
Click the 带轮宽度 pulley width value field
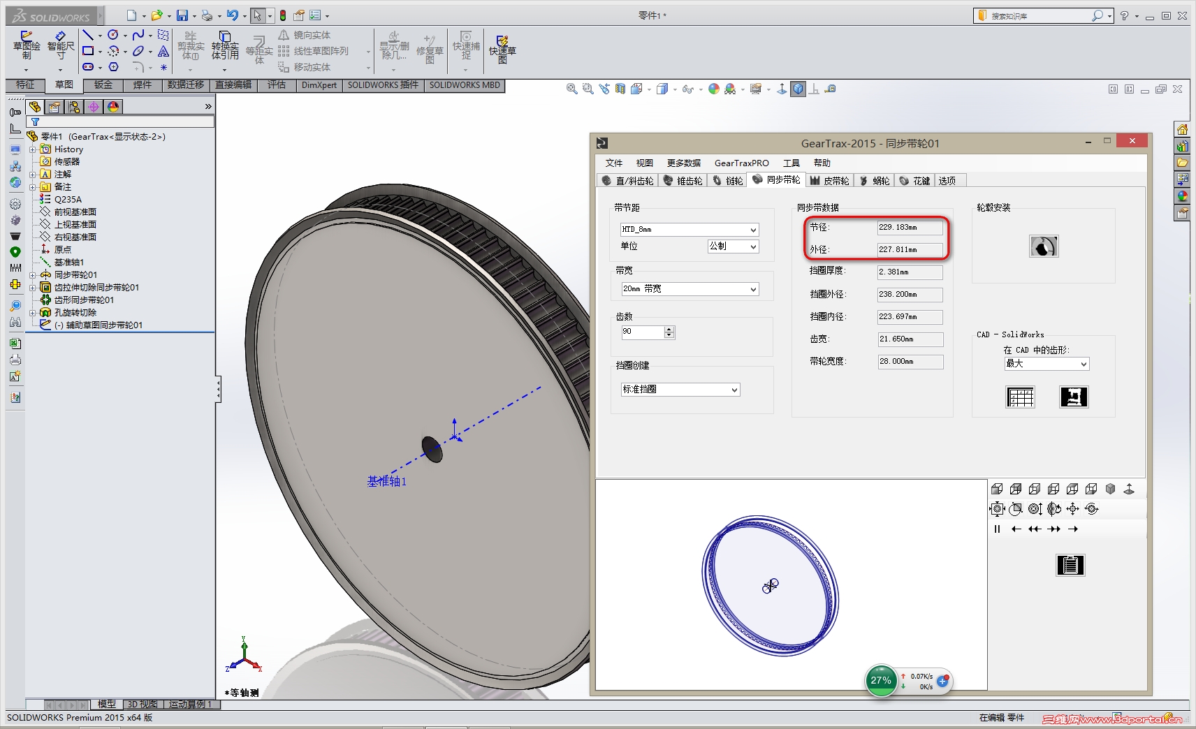coord(910,362)
